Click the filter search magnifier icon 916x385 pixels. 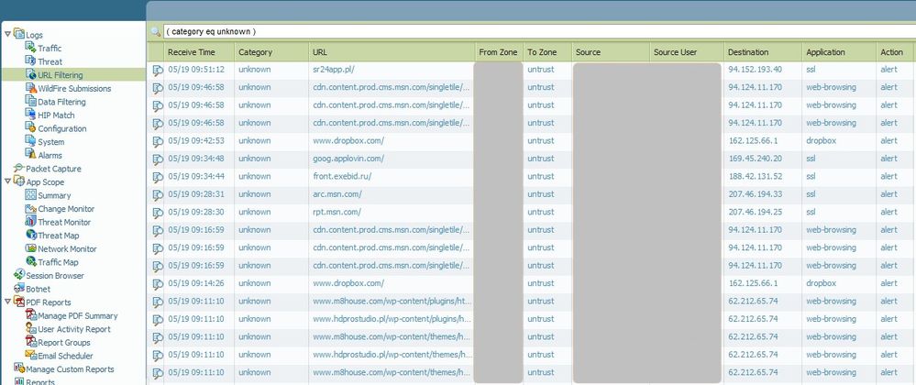click(x=156, y=31)
